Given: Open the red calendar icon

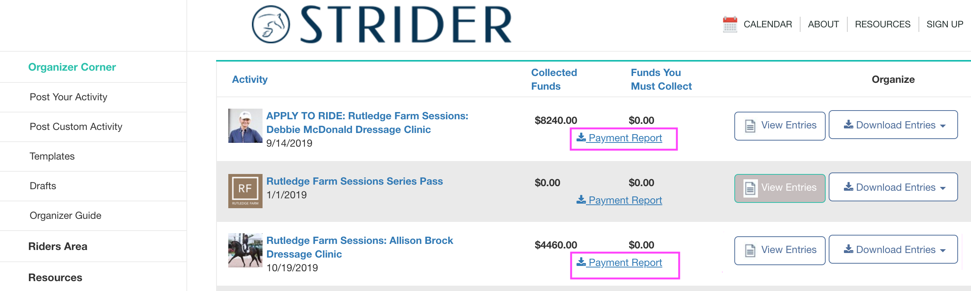Looking at the screenshot, I should click(x=730, y=24).
